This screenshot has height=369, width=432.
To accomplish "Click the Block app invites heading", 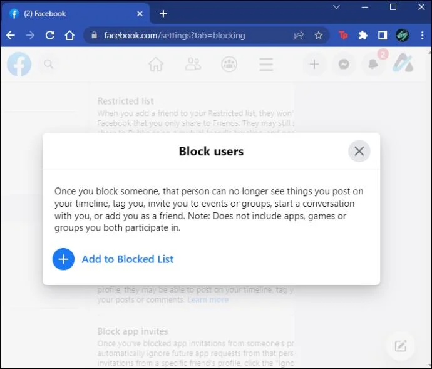I will (133, 331).
